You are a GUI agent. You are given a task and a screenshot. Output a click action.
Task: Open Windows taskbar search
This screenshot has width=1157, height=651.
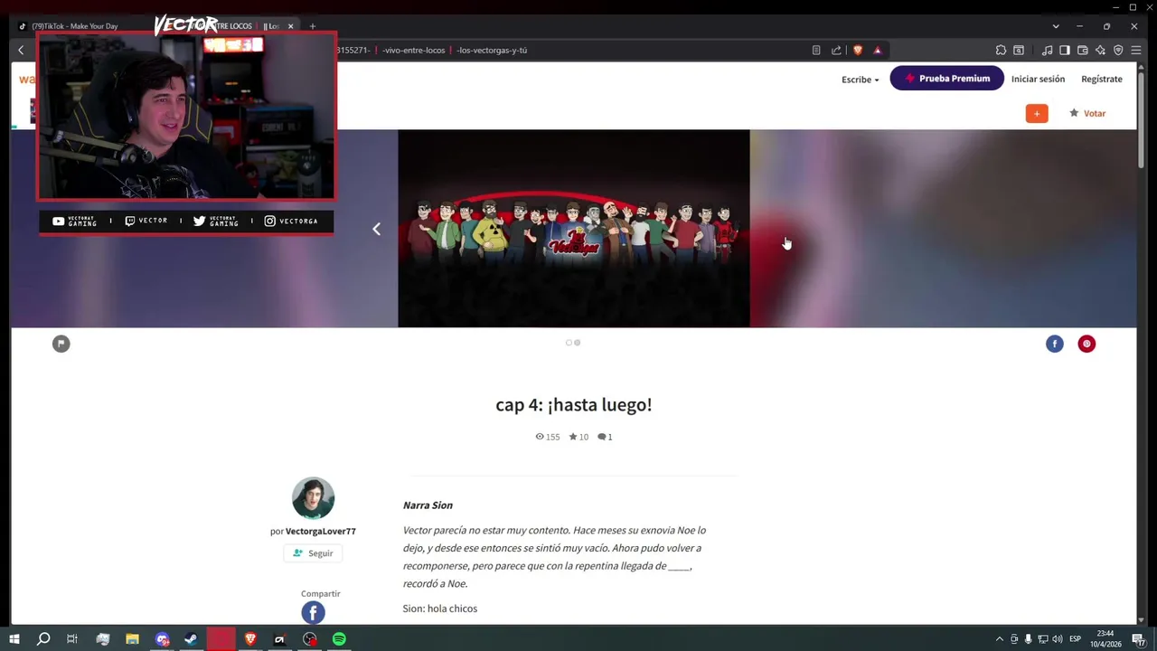43,639
